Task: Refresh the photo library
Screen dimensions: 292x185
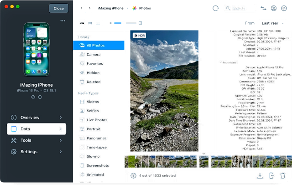Action: (215, 8)
